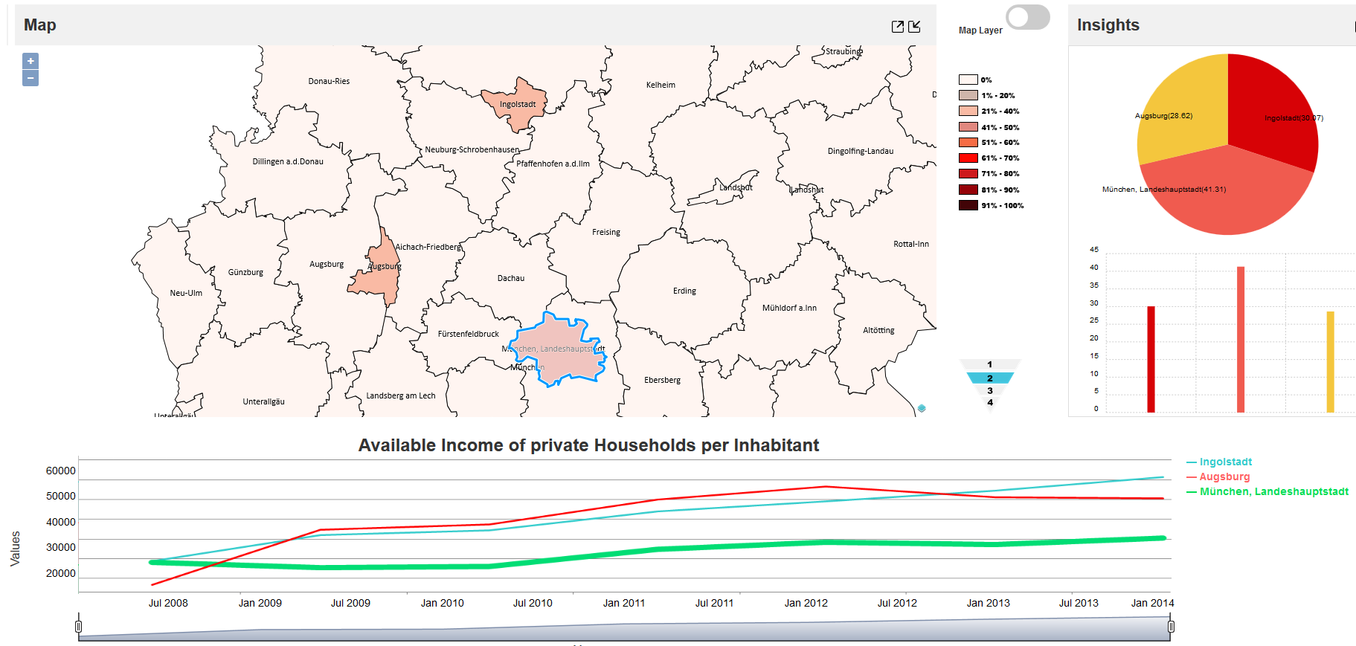Toggle München, Landeshauptstadt series in legend
This screenshot has height=646, width=1356.
click(1267, 491)
